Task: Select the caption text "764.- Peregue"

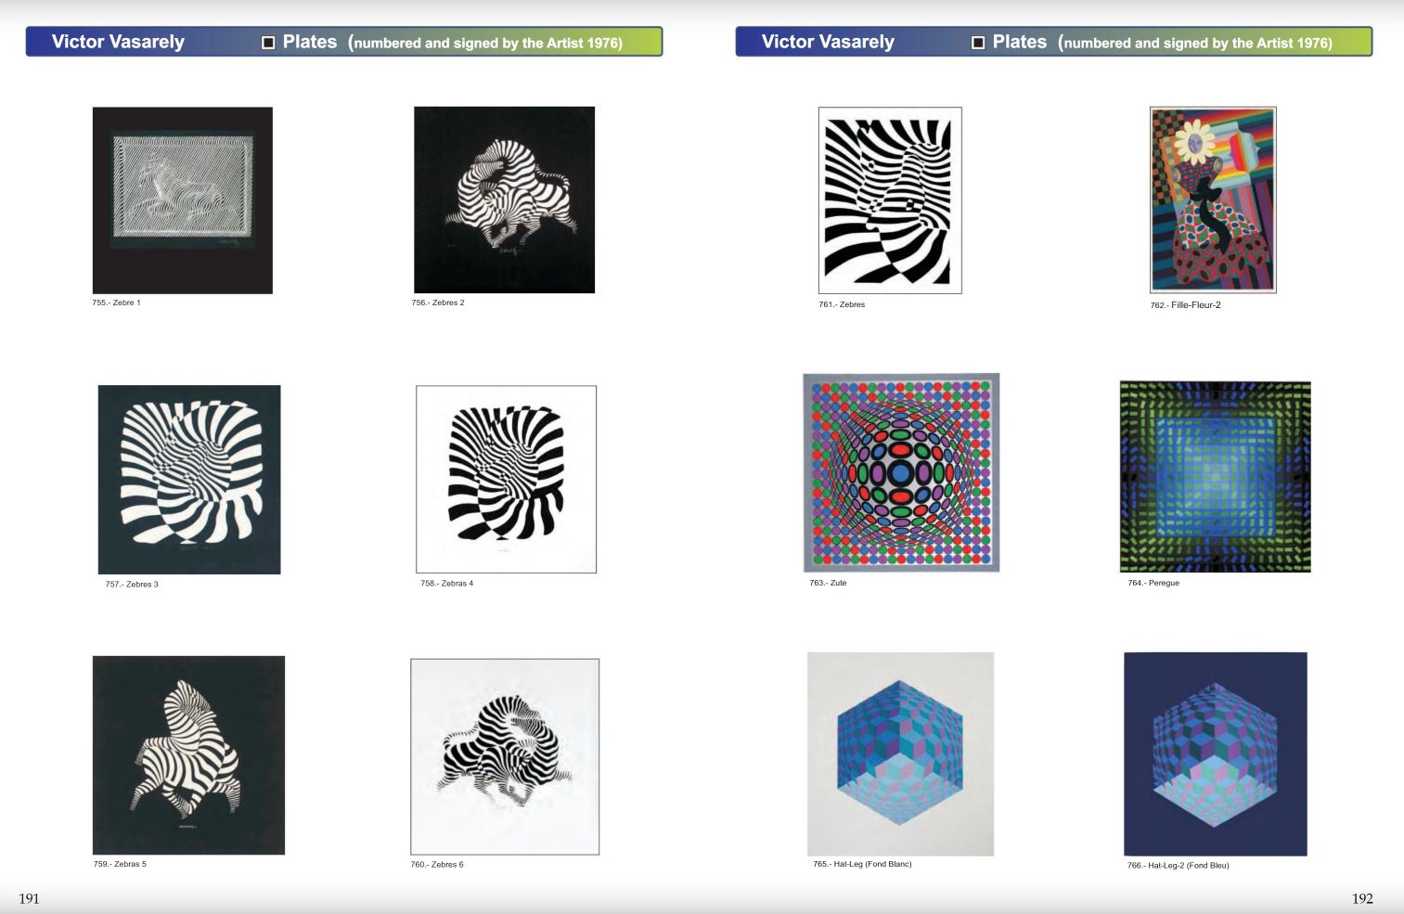Action: click(1153, 584)
